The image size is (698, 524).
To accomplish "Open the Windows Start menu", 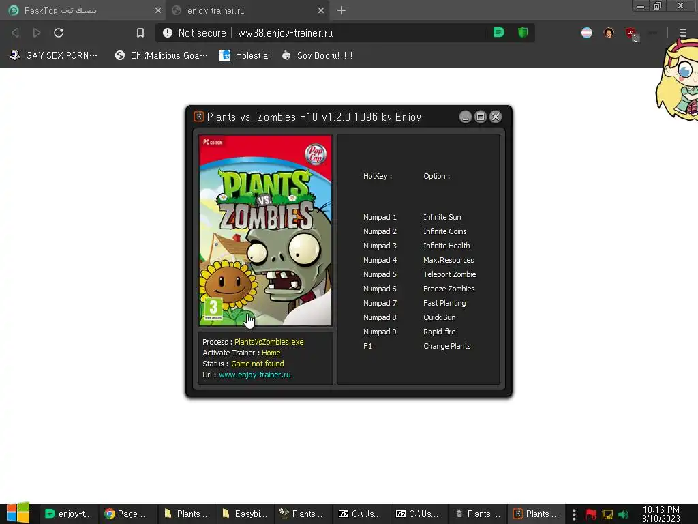I will coord(18,513).
